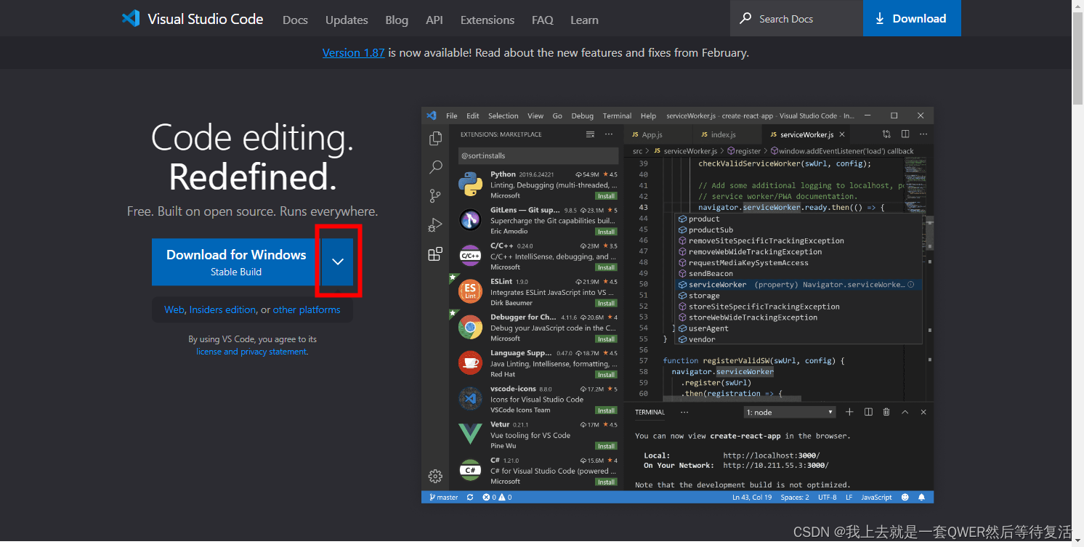Click the Vetur extension icon
This screenshot has width=1084, height=547.
pos(470,434)
